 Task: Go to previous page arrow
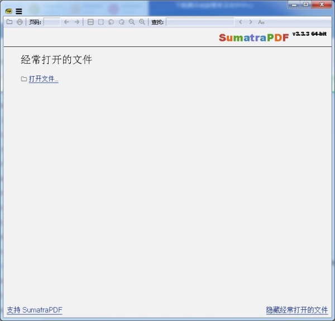pyautogui.click(x=66, y=22)
